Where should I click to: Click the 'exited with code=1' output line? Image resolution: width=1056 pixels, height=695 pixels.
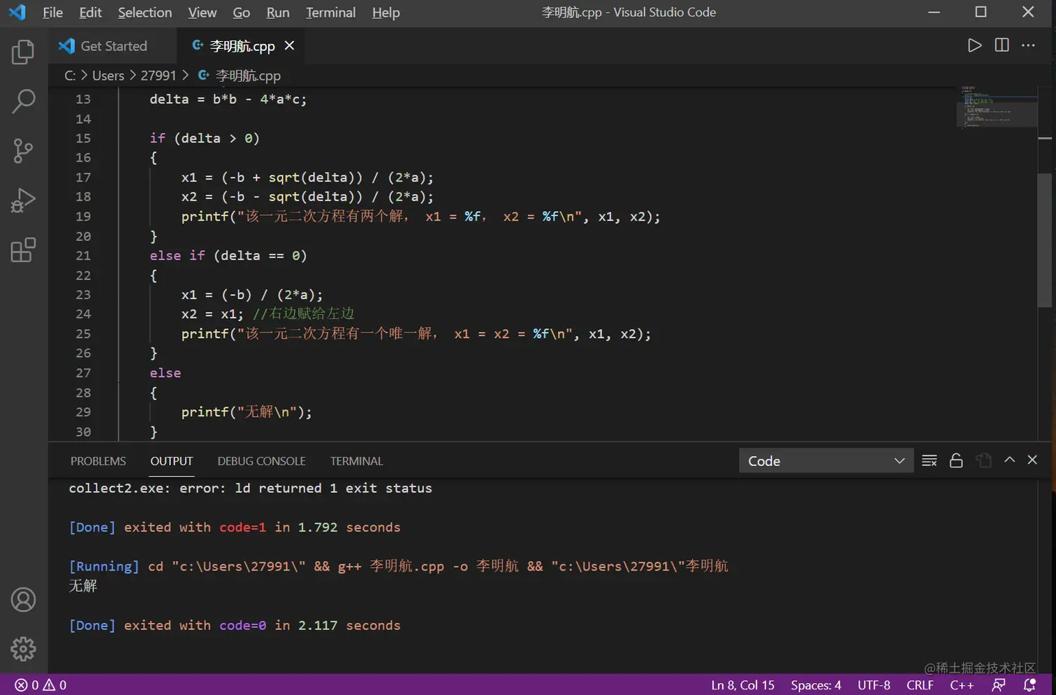tap(235, 527)
